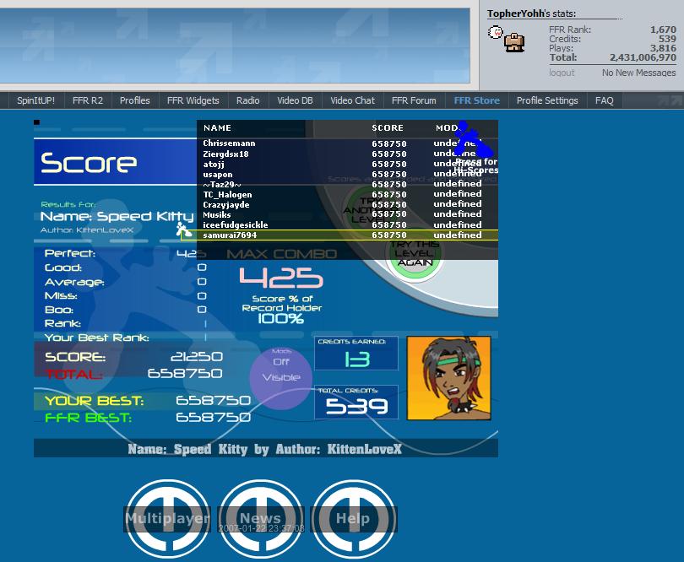Image resolution: width=684 pixels, height=562 pixels.
Task: Open the News circle button
Action: [260, 518]
